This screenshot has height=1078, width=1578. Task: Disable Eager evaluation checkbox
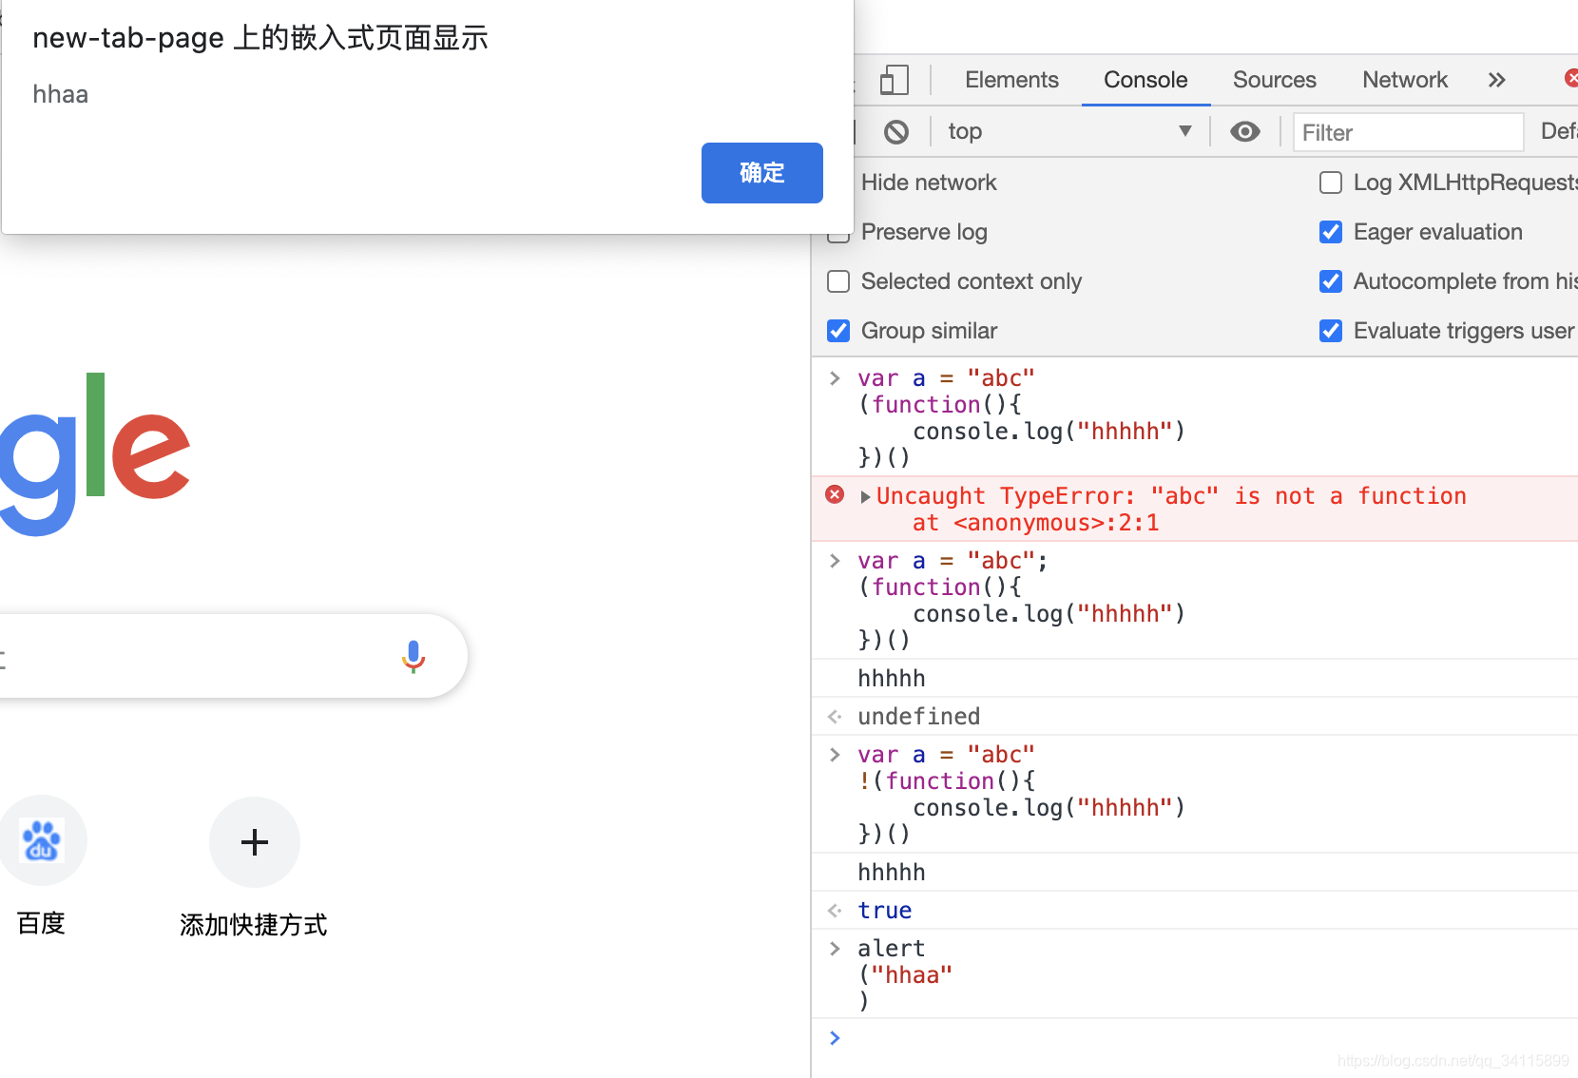1331,232
